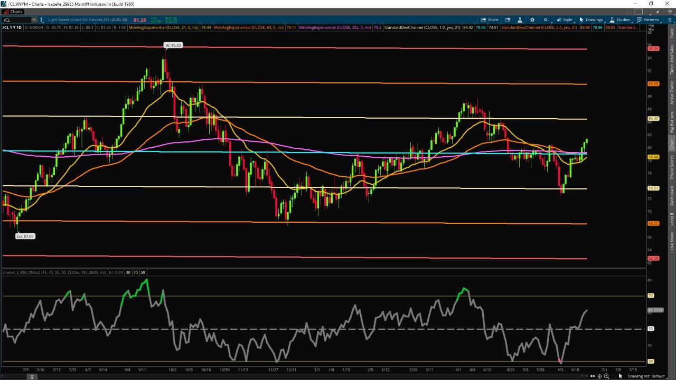Click the Edit Studies flask icon
The height and width of the screenshot is (380, 676).
(x=520, y=20)
